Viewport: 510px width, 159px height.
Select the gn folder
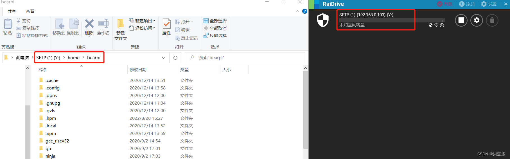48,148
